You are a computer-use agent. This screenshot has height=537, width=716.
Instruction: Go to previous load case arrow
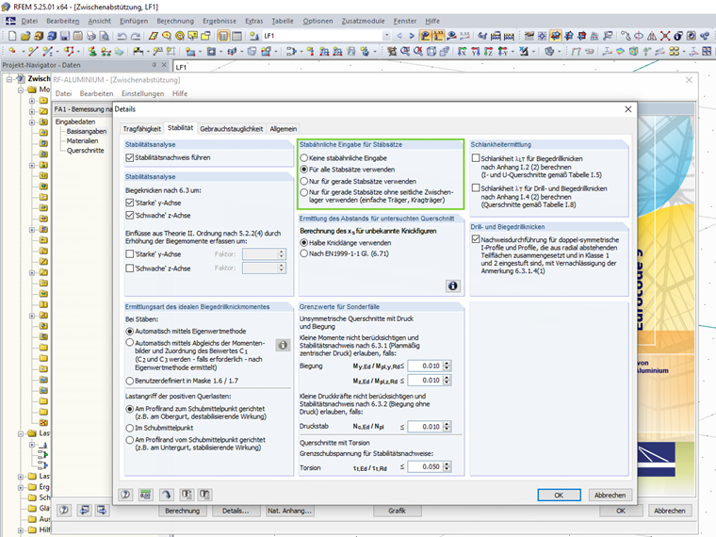[x=399, y=36]
